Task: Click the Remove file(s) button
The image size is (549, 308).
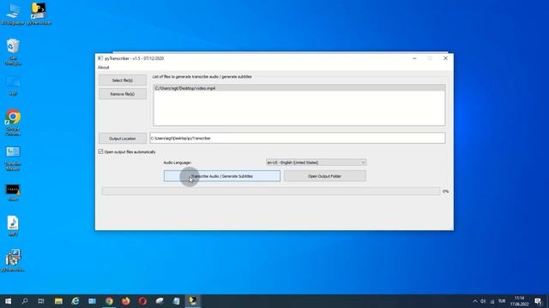Action: (122, 94)
